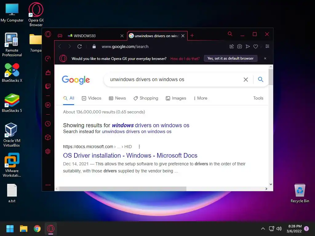Take a snapshot with camera icon
This screenshot has height=236, width=315.
point(239,47)
